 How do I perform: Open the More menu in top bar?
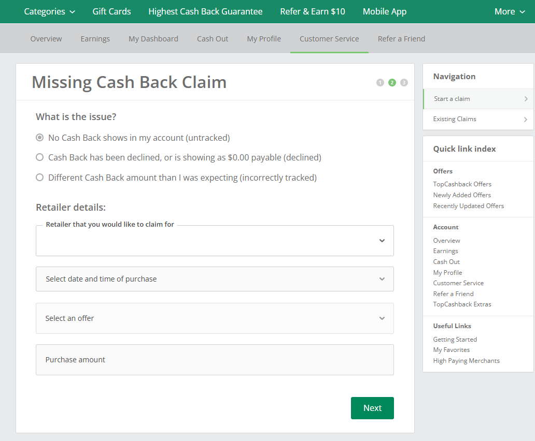coord(509,11)
